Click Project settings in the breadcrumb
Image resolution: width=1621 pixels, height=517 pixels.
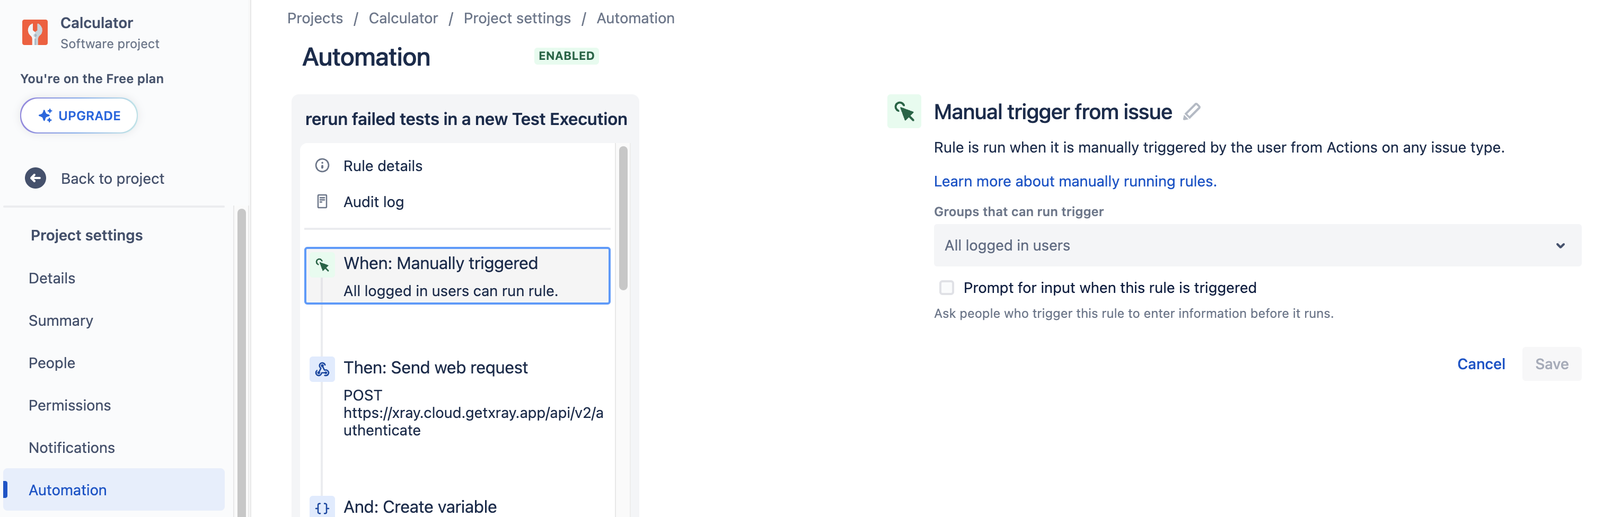[517, 18]
